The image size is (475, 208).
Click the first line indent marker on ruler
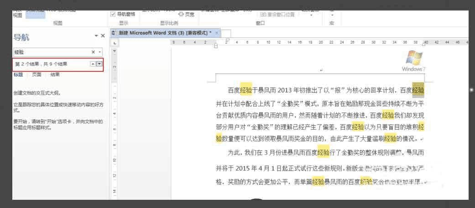pyautogui.click(x=228, y=40)
